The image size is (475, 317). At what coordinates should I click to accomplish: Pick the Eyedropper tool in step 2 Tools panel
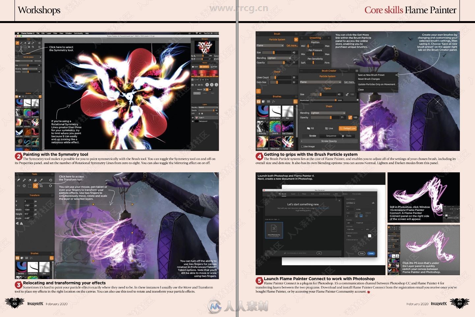(x=33, y=43)
